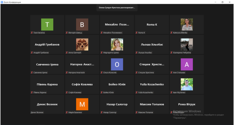Click the large 'Рома Вітрук' name
234x125 pixels.
187,104
